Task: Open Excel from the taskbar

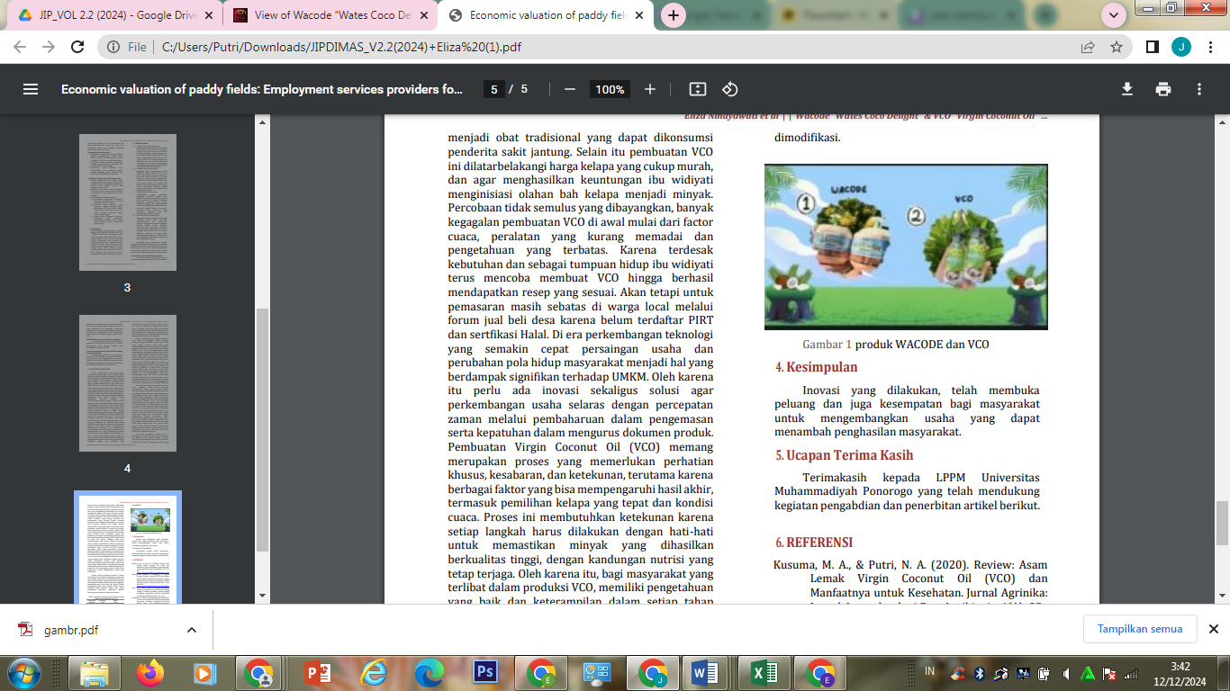Action: (765, 673)
